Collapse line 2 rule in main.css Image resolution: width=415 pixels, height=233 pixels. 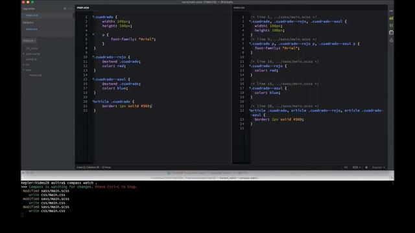coord(250,21)
